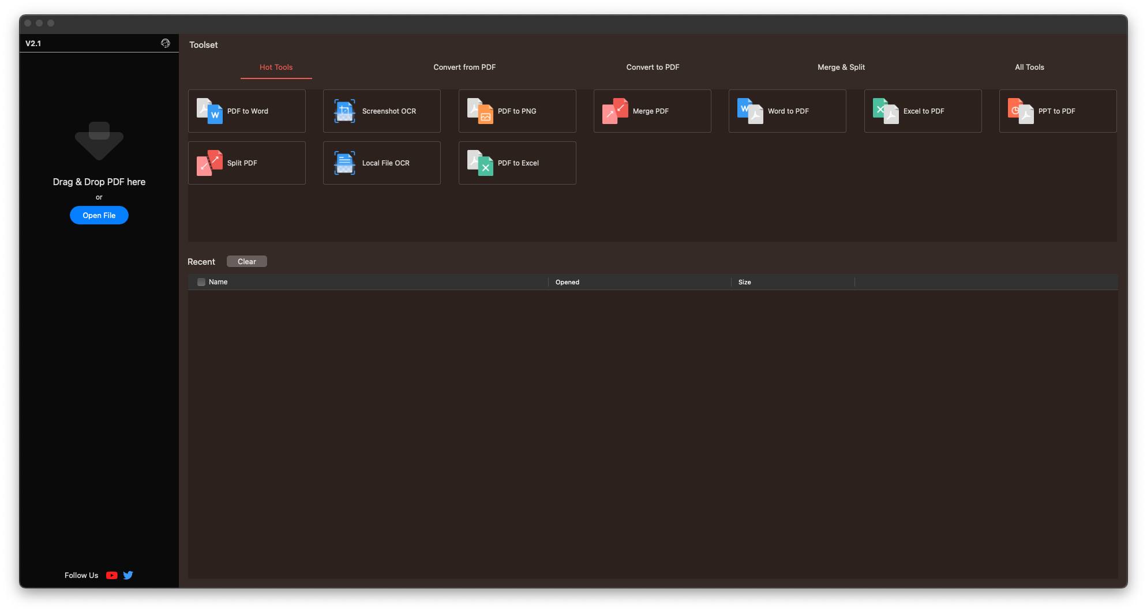Open the Excel to PDF tool
Screen dimensions: 1147x612
click(923, 111)
